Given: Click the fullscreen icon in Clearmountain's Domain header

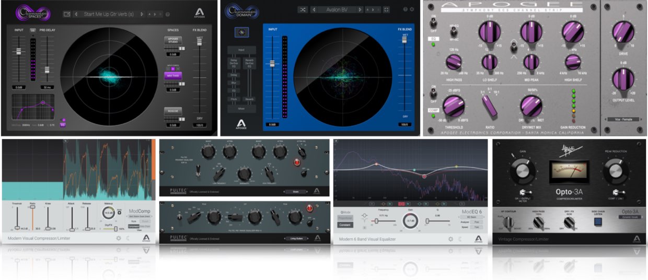Looking at the screenshot, I should point(386,9).
